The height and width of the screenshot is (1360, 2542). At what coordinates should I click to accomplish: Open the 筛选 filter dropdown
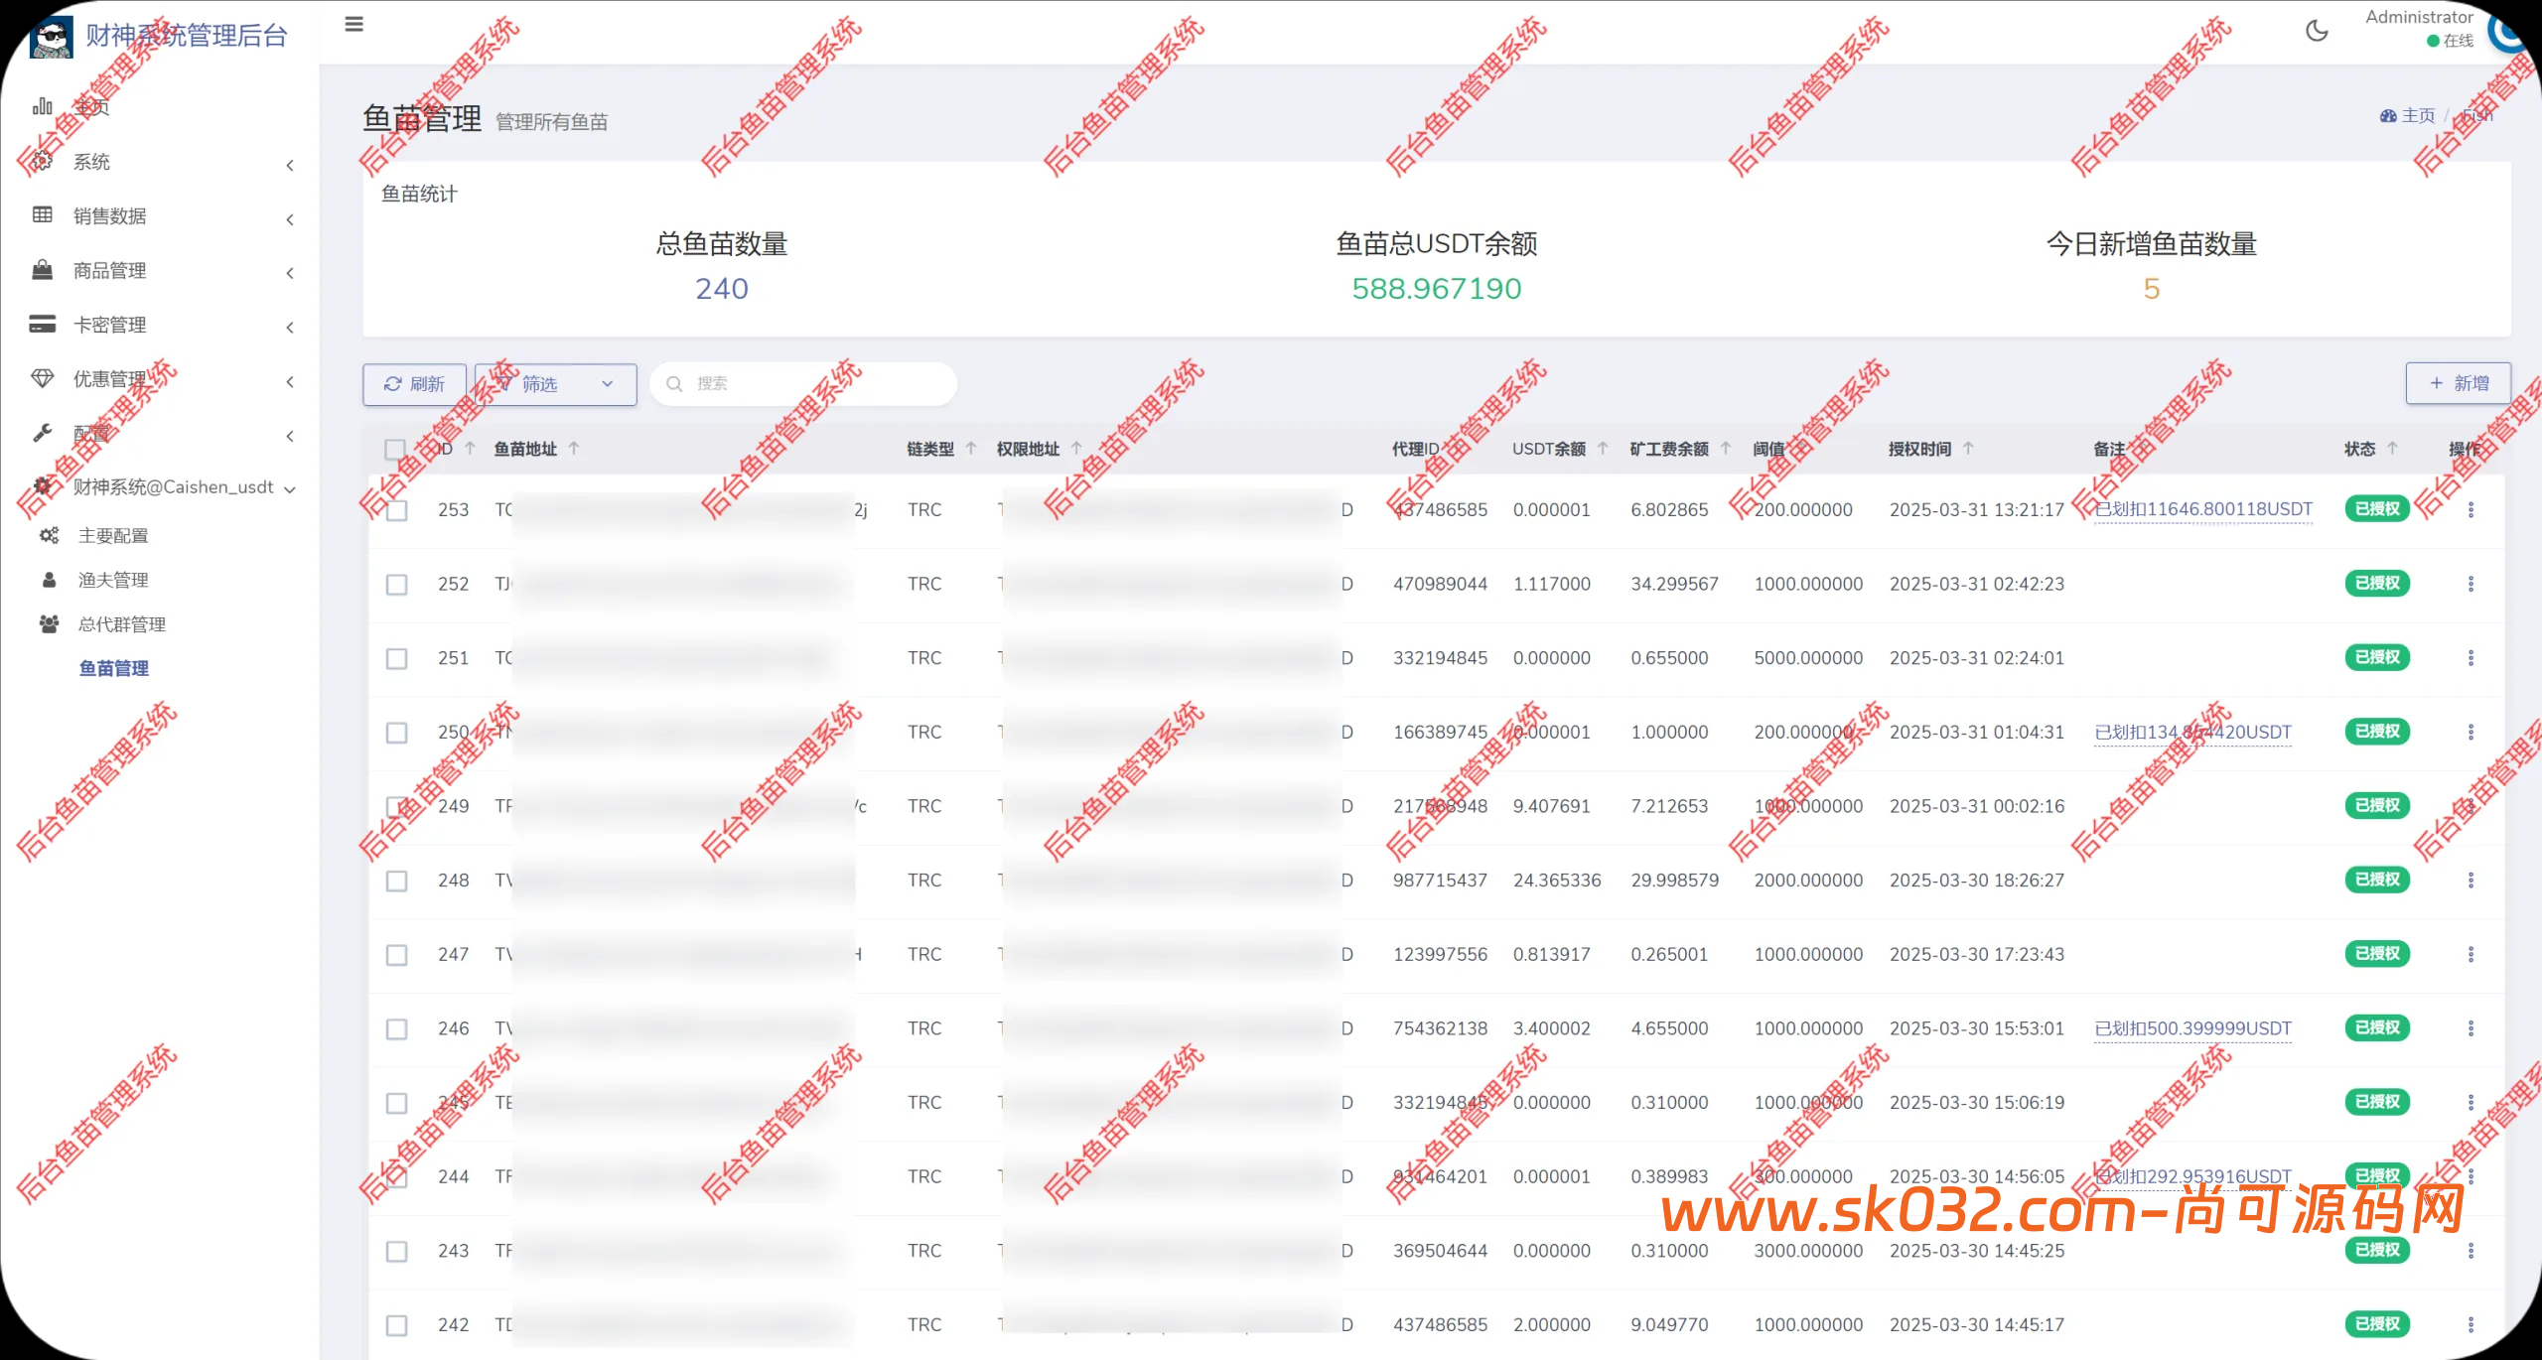coord(554,384)
